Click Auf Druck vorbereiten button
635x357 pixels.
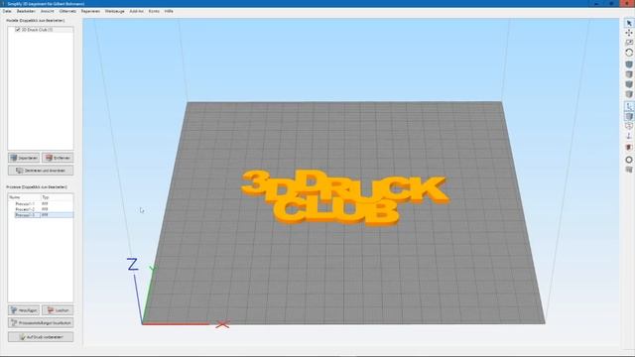(x=41, y=337)
